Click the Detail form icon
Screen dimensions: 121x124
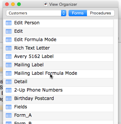click(x=8, y=82)
